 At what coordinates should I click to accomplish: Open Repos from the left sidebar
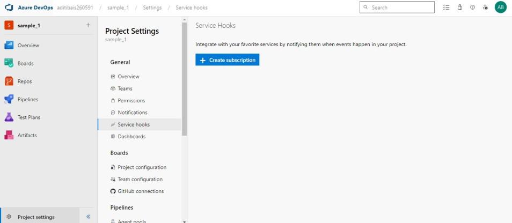point(25,81)
